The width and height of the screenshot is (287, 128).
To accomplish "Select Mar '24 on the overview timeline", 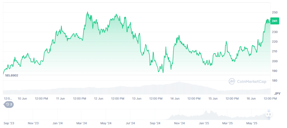I will click(82, 123).
